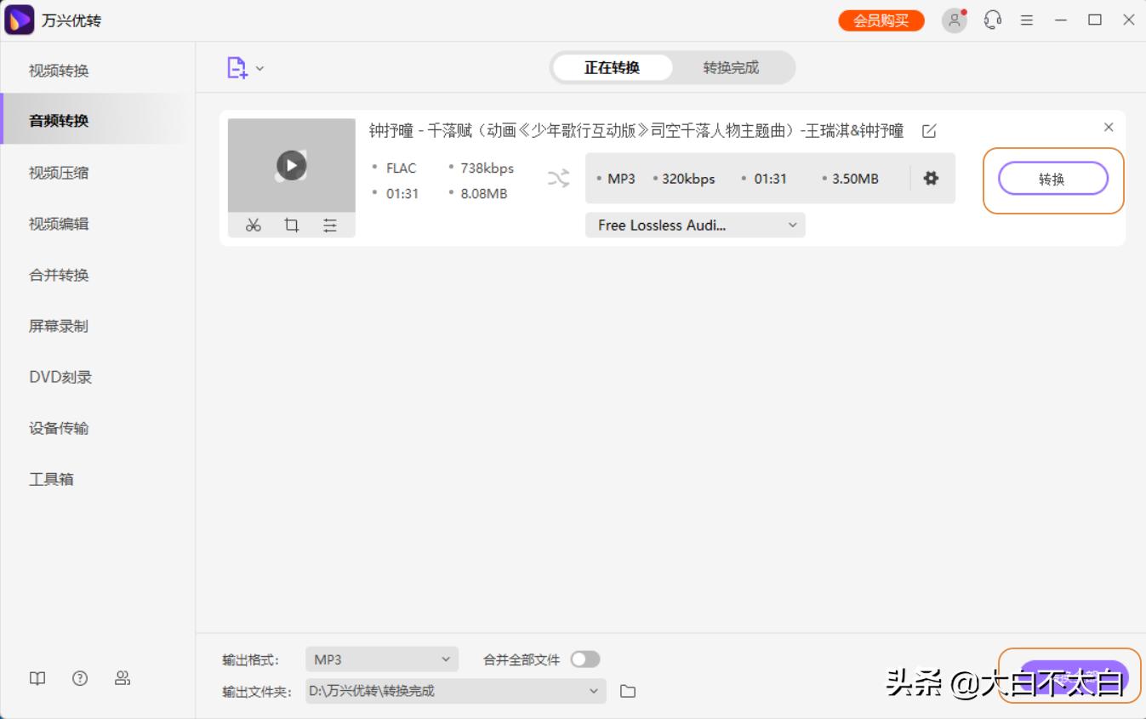Open customer support headset icon
This screenshot has height=719, width=1146.
[x=992, y=20]
